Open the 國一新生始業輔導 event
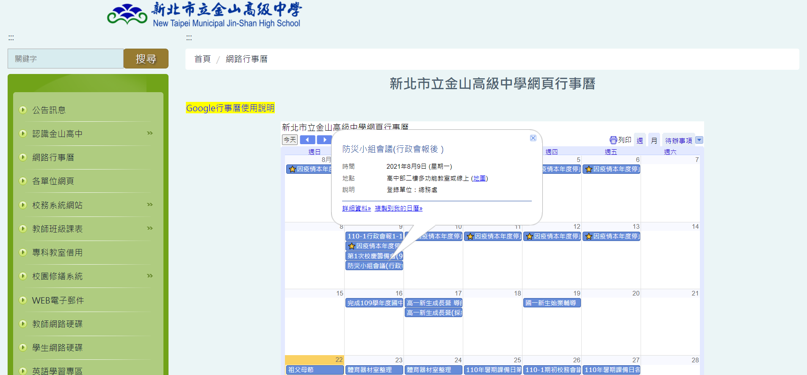Viewport: 807px width, 375px height. coord(552,303)
